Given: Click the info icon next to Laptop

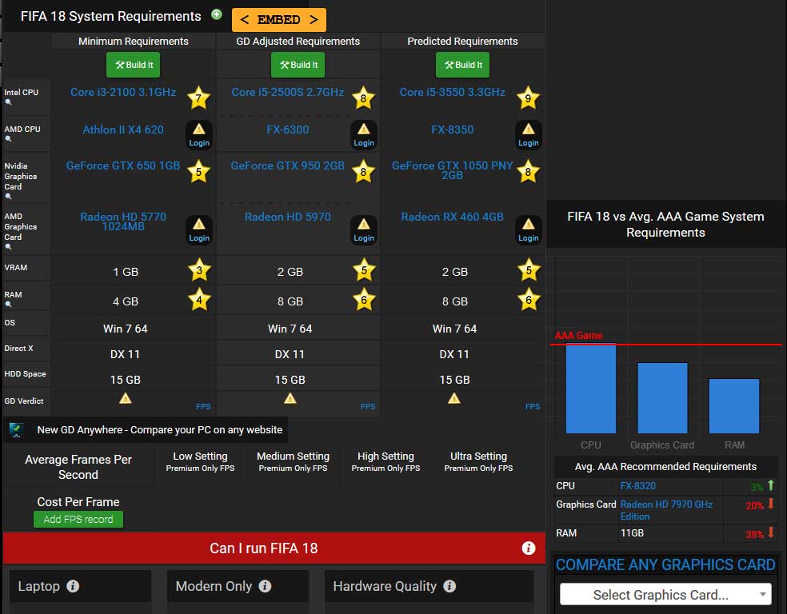Looking at the screenshot, I should tap(73, 586).
